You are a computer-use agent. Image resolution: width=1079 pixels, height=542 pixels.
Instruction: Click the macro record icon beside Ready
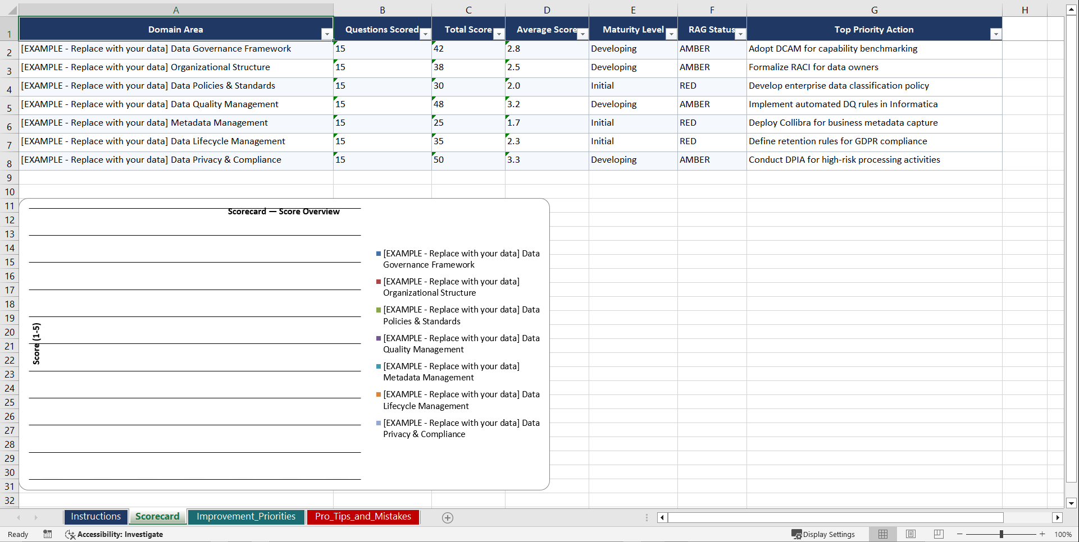[x=48, y=534]
